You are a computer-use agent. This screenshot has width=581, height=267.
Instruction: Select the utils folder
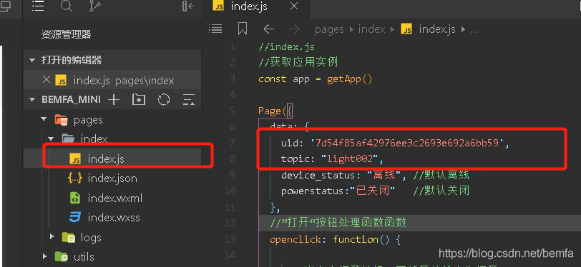(84, 256)
